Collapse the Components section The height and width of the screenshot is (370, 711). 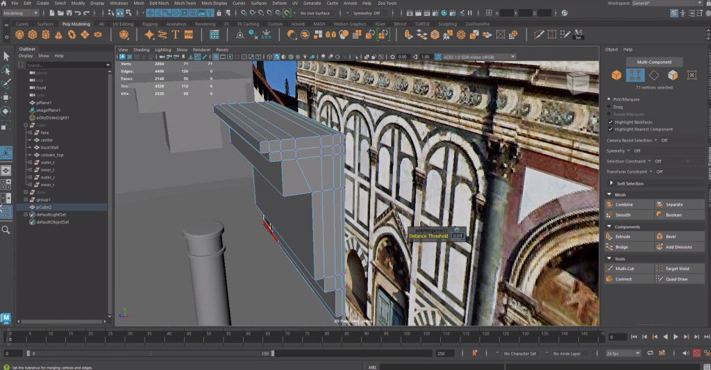coord(609,226)
